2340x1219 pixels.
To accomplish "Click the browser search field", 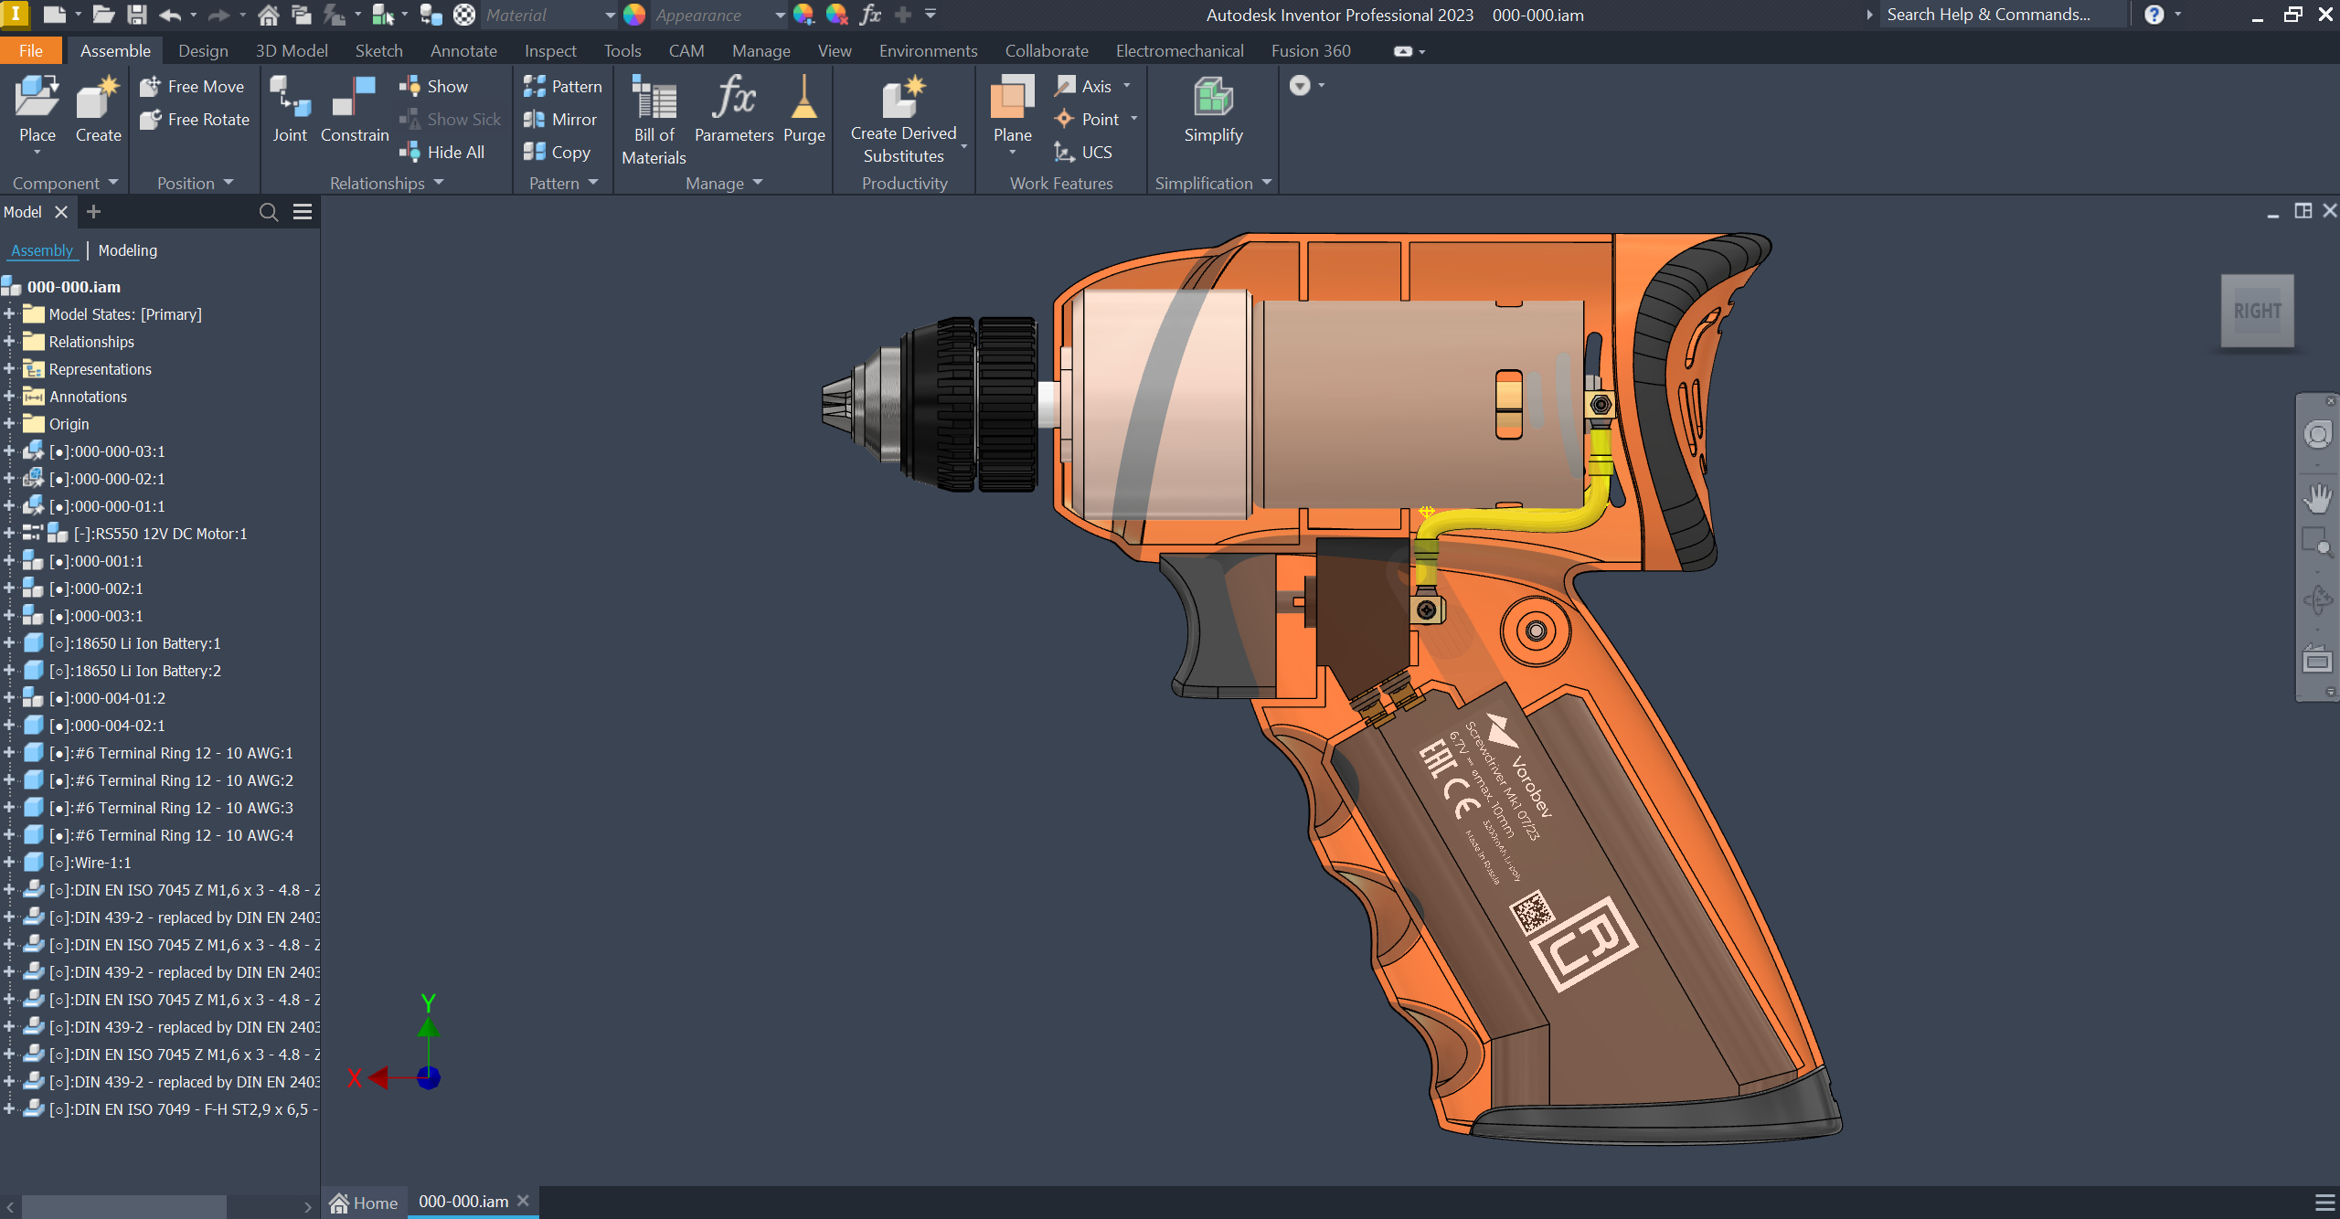I will [268, 212].
